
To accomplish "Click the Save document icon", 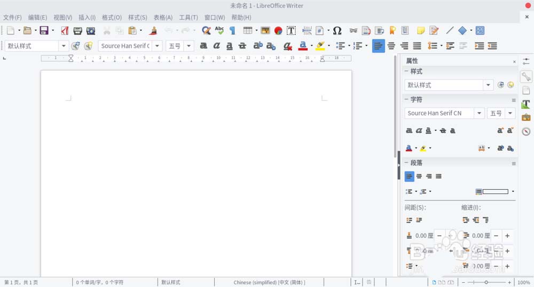I will 44,31.
